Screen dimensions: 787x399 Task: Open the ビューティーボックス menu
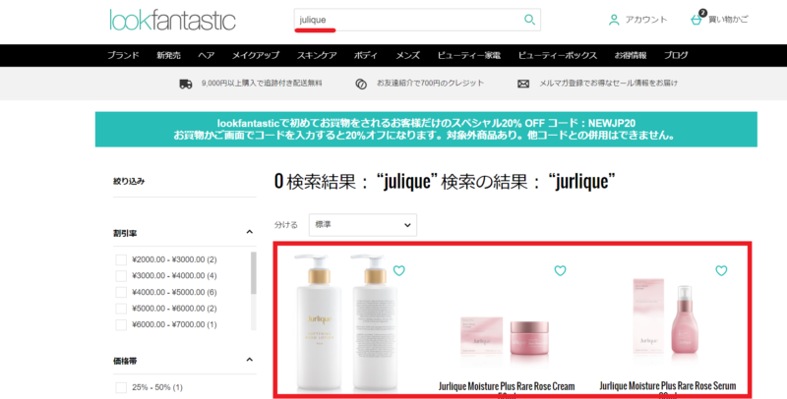pos(557,55)
